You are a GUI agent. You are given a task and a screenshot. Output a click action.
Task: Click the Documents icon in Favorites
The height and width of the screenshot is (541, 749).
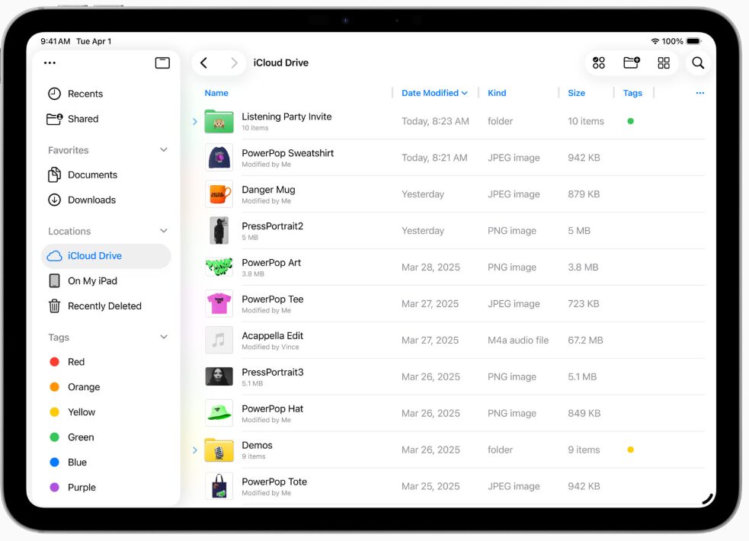(54, 174)
